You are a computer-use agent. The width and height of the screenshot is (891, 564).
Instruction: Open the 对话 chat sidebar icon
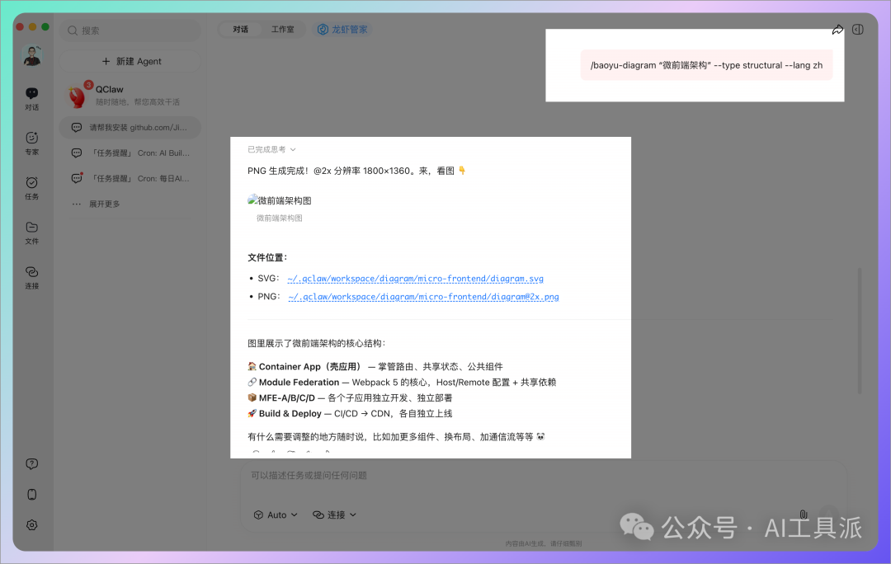[x=32, y=97]
